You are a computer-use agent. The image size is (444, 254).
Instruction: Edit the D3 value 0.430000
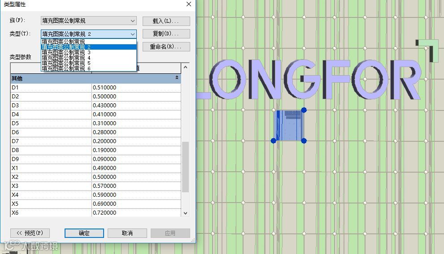pos(136,106)
